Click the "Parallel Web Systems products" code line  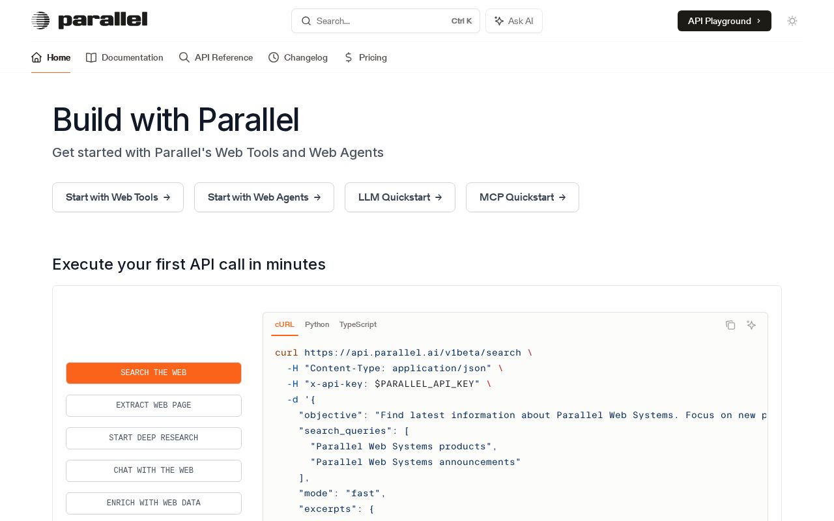(x=404, y=446)
